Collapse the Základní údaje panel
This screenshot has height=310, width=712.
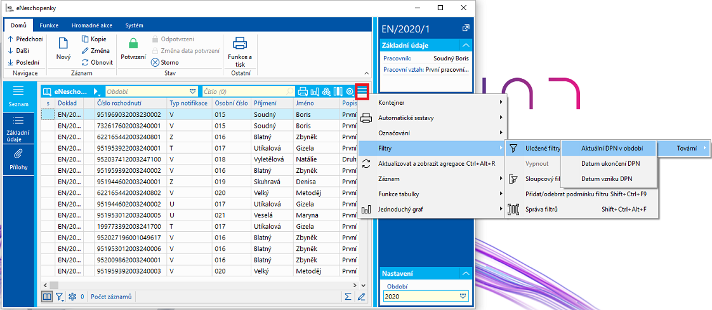coord(465,45)
